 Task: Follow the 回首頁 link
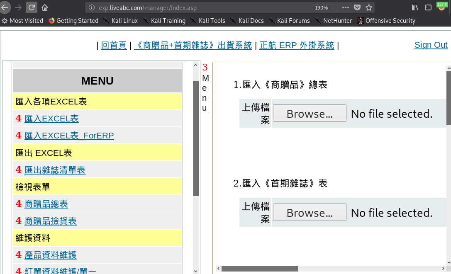tap(114, 45)
